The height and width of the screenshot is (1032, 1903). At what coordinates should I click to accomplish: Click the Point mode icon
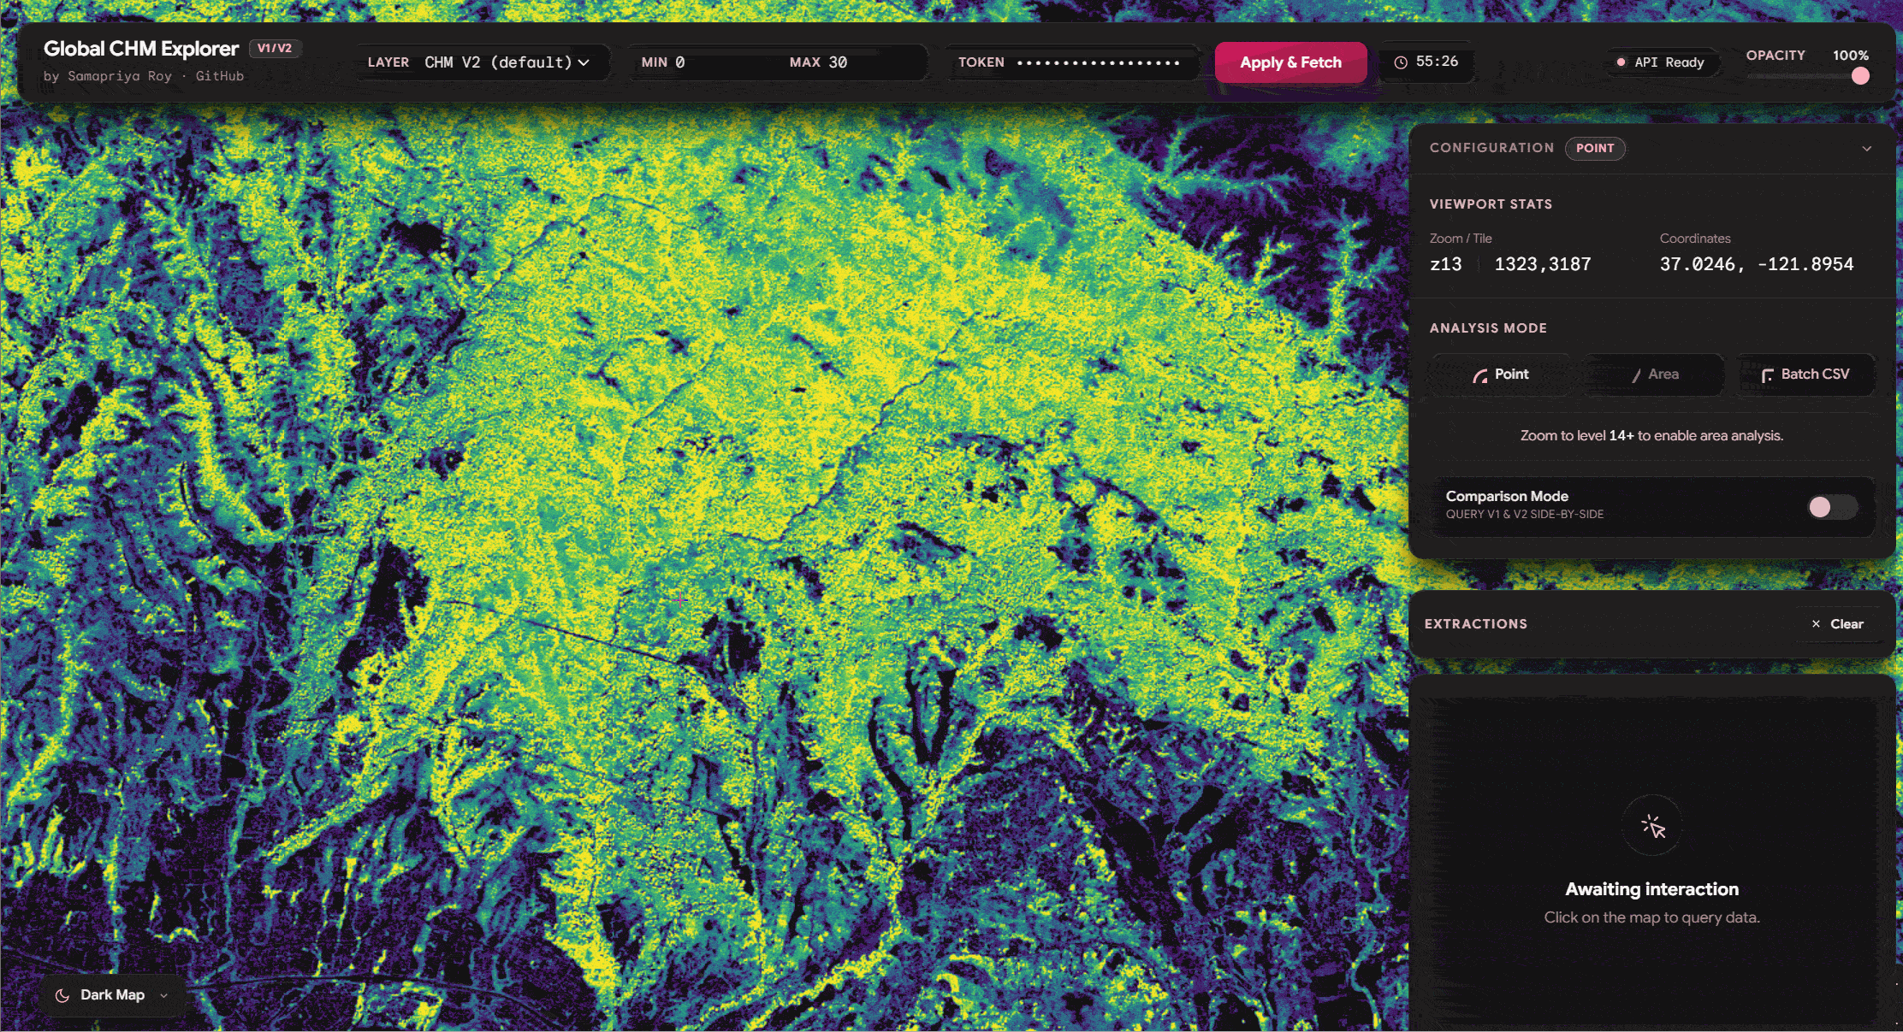point(1479,375)
